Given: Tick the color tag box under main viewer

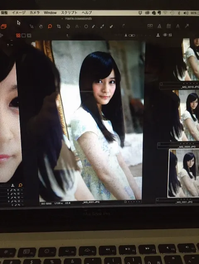Looking at the screenshot, I should click(x=125, y=202).
